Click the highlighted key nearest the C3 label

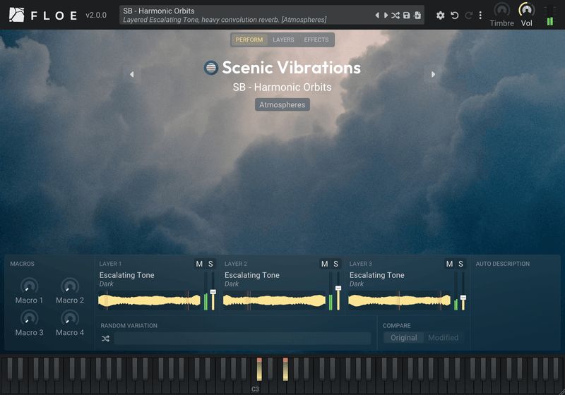coord(259,370)
